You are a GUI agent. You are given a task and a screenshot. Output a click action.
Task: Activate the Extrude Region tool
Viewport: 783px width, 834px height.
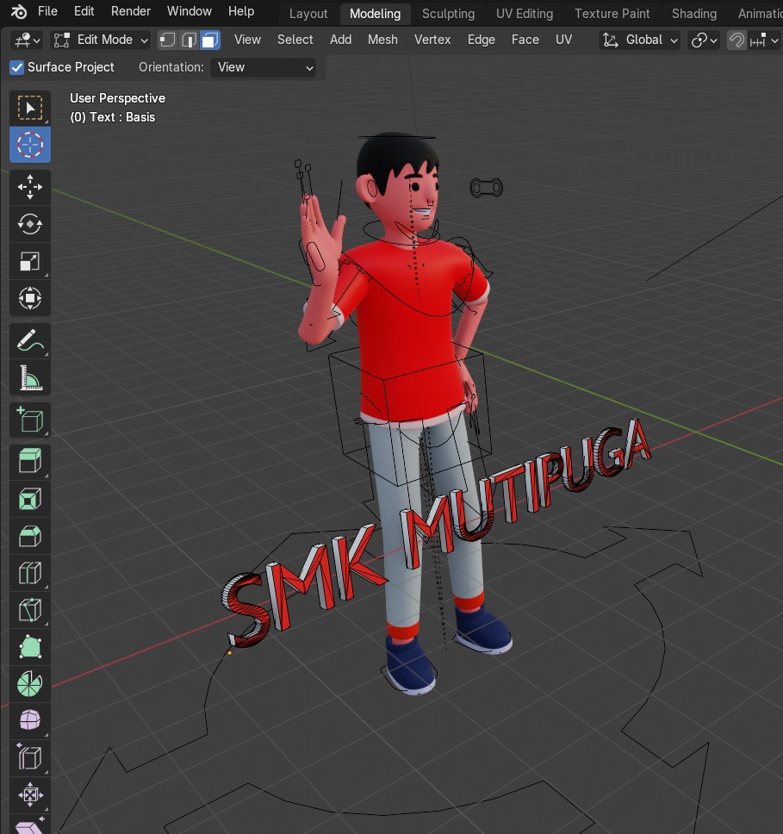point(30,461)
